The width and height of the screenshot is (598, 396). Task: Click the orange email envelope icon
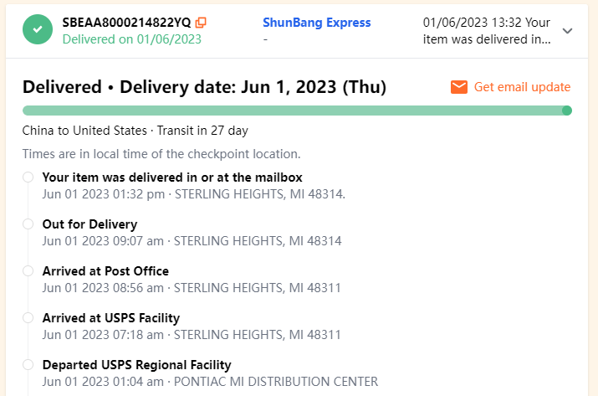click(x=459, y=87)
